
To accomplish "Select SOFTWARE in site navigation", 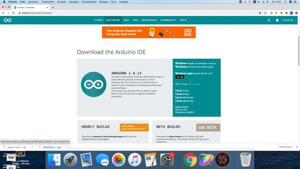I will [113, 20].
